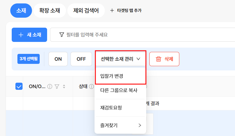The height and width of the screenshot is (136, 235).
Task: Switch to 확장 소재 tab
Action: pyautogui.click(x=50, y=11)
